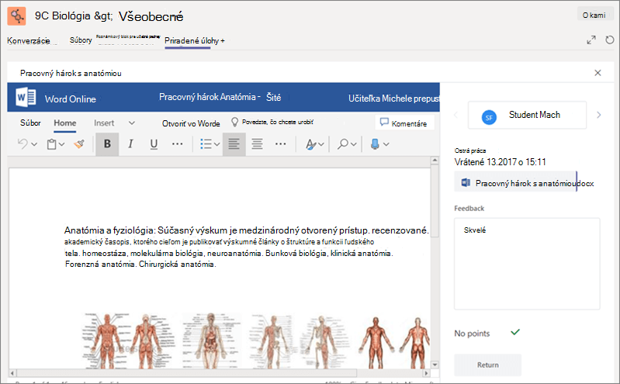The height and width of the screenshot is (384, 620).
Task: Toggle center text alignment
Action: (258, 144)
